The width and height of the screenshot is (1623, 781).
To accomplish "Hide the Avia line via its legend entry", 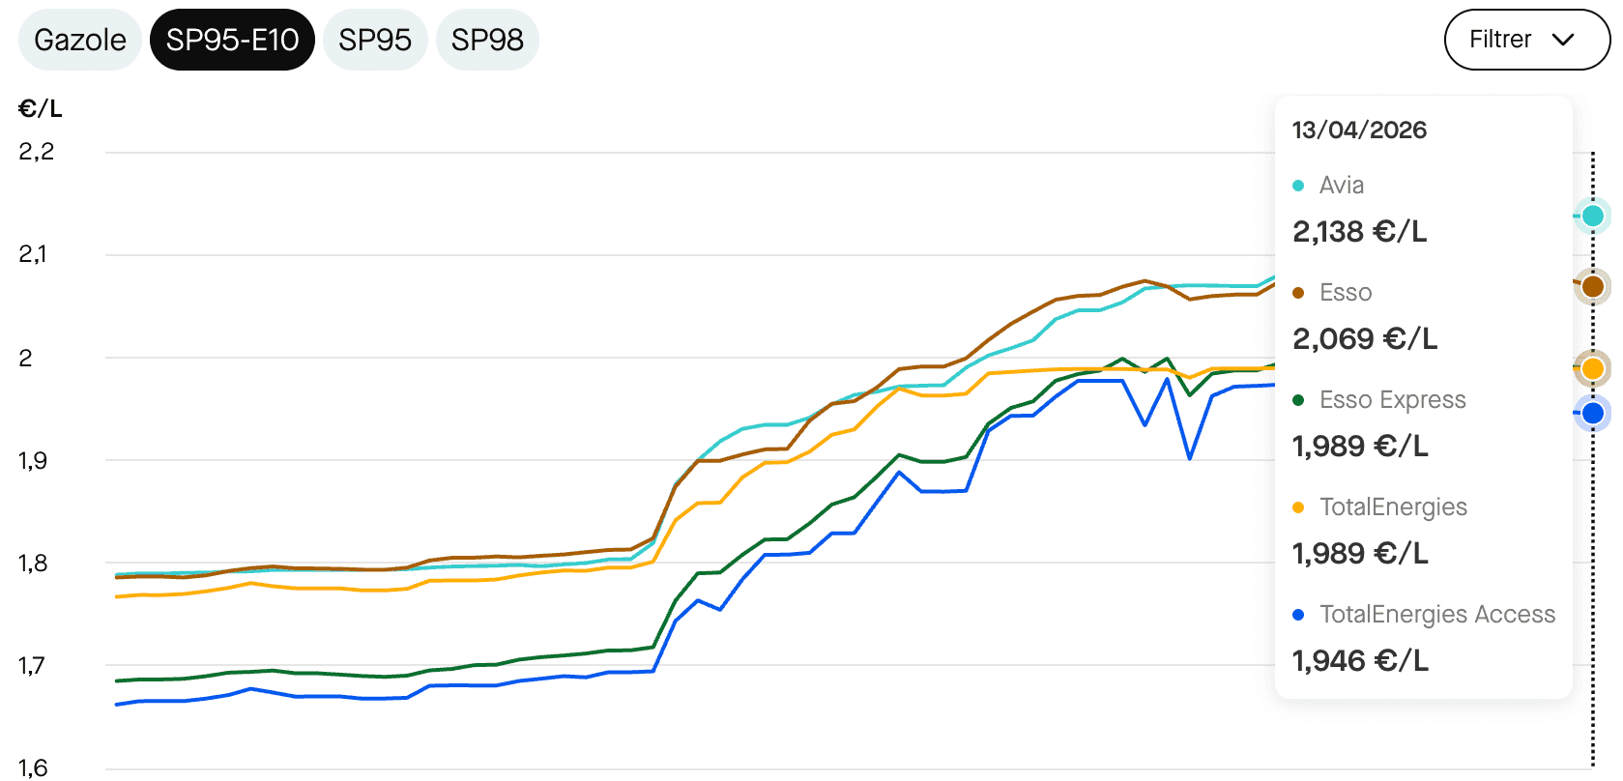I will click(1343, 185).
